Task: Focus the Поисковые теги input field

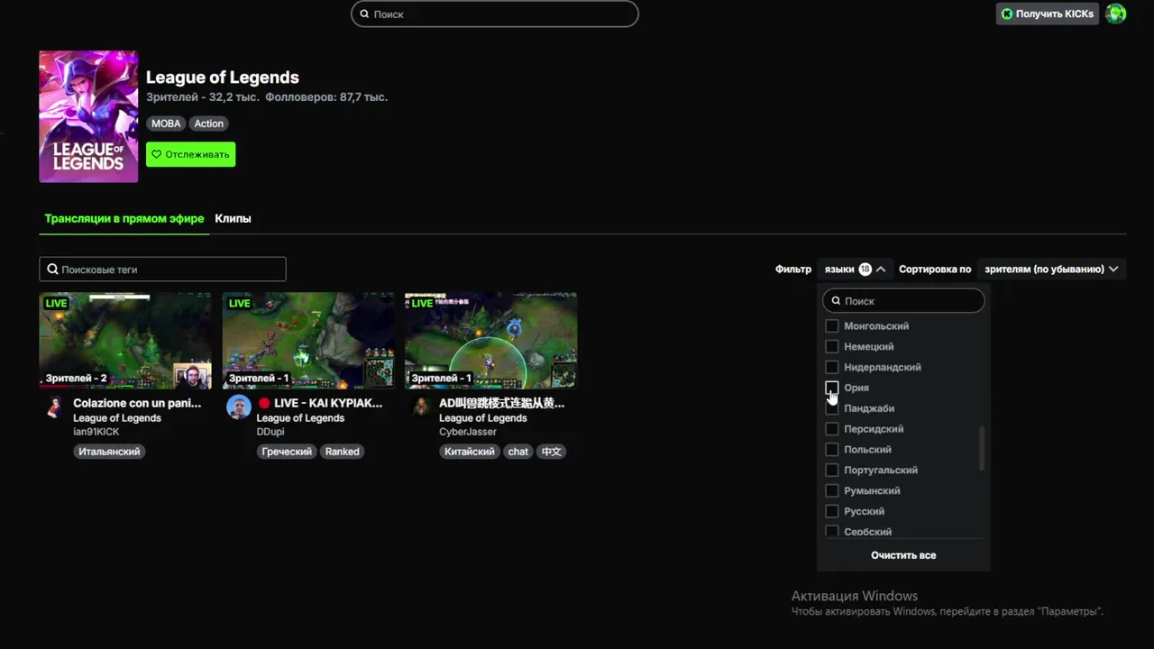Action: [x=162, y=270]
